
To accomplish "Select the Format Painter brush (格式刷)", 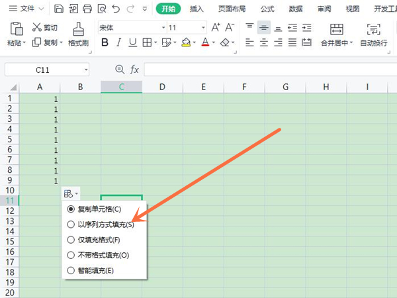I will point(79,34).
